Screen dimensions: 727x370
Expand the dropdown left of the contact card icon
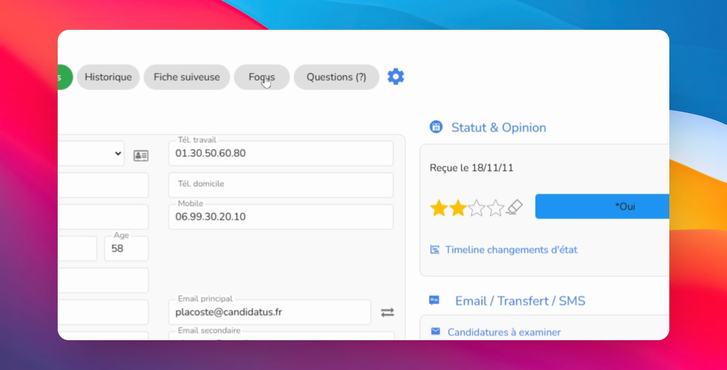pyautogui.click(x=91, y=153)
